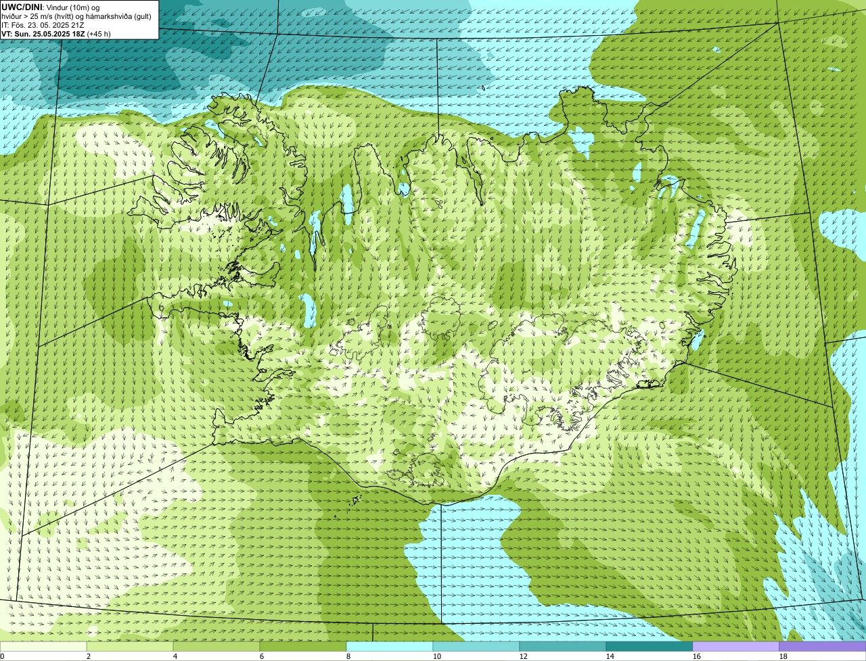Click the 6–8 m/s green legend segment
866x661 pixels.
pos(303,646)
